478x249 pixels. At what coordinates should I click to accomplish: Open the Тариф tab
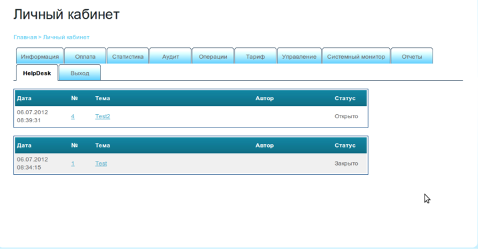point(256,56)
